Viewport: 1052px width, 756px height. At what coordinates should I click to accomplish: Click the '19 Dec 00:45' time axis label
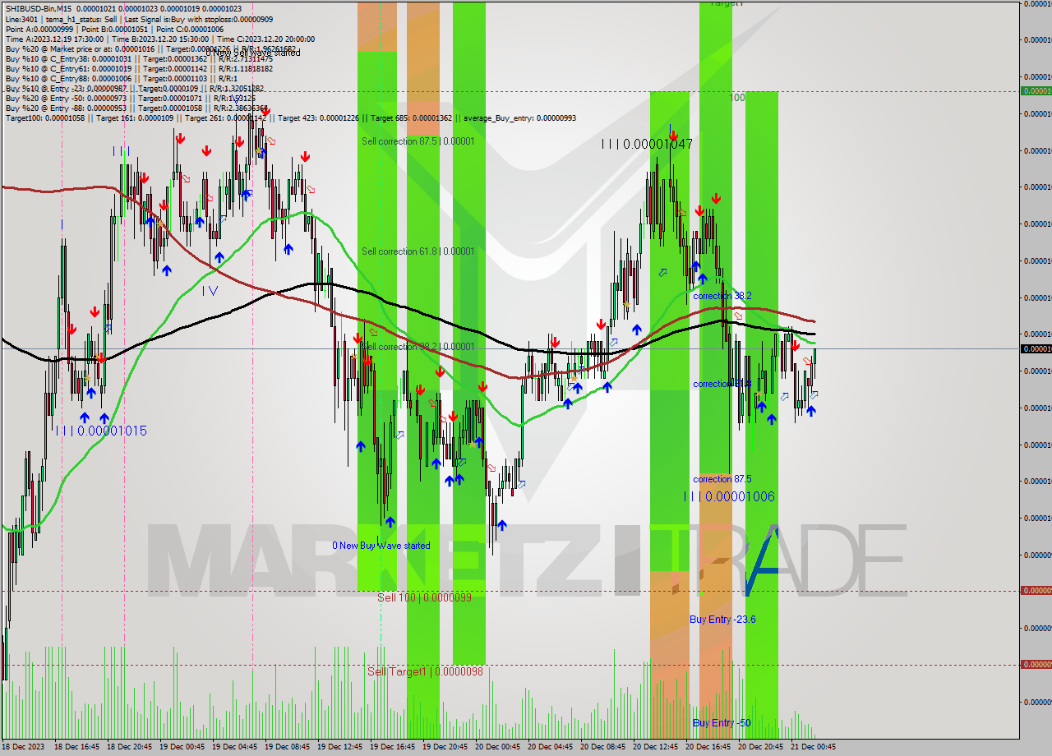(182, 747)
